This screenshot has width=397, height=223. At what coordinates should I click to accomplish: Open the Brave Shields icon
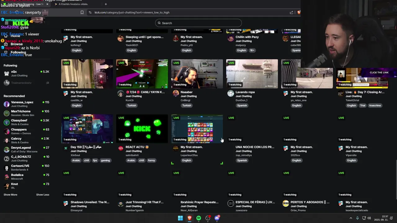click(x=299, y=12)
